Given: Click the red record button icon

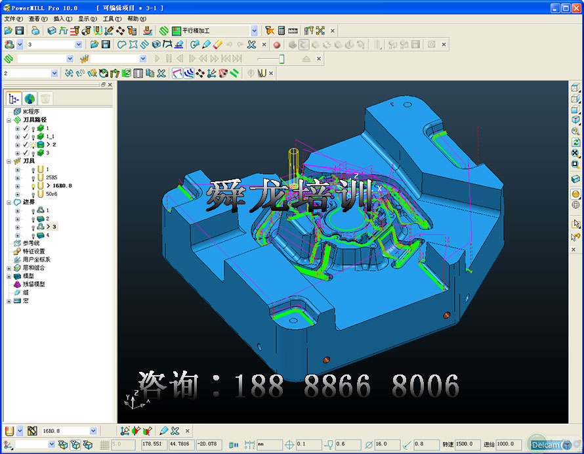Looking at the screenshot, I should 277,45.
